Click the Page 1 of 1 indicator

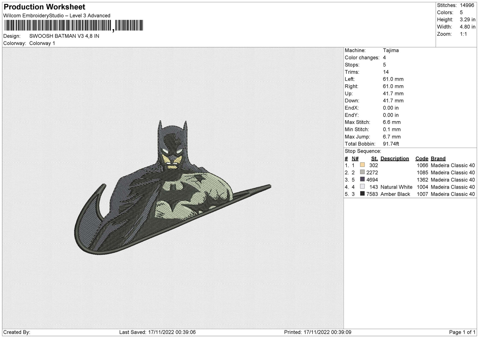(462, 332)
